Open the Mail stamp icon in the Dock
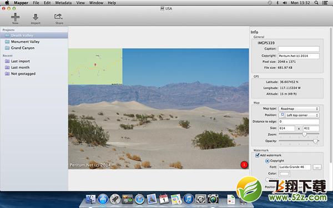Viewport: 333px width, 208px height. [x=152, y=199]
